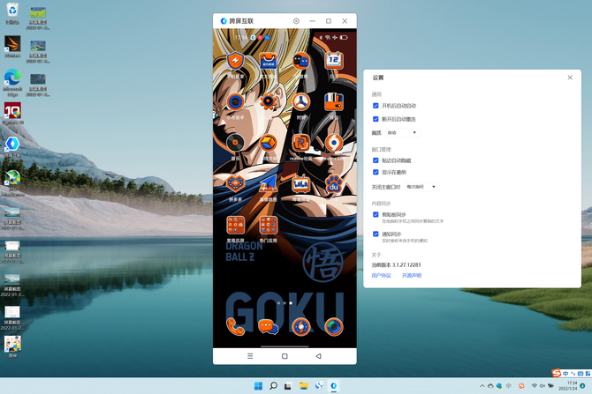Tap the phone recent apps menu button
The height and width of the screenshot is (394, 592).
coord(250,356)
